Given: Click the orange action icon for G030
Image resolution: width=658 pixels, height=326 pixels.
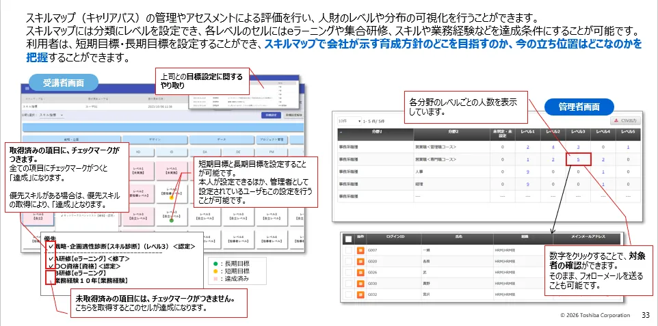Looking at the screenshot, I should [x=360, y=284].
